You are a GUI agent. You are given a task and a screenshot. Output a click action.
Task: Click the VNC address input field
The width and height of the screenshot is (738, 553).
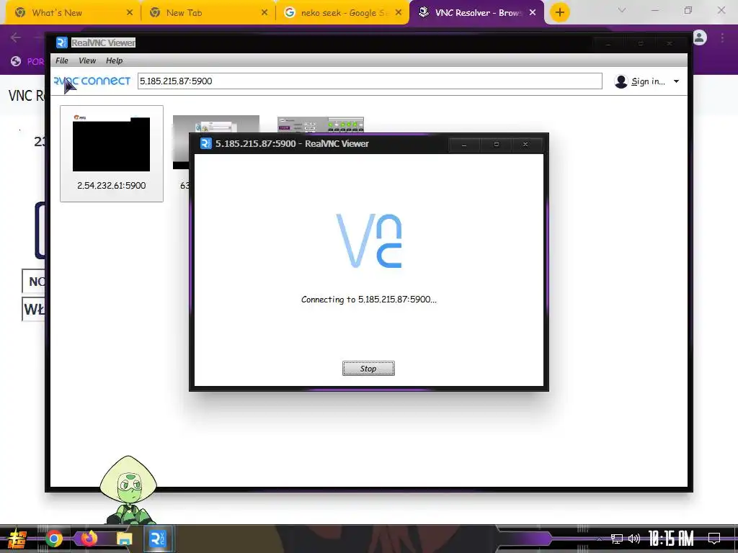(370, 81)
